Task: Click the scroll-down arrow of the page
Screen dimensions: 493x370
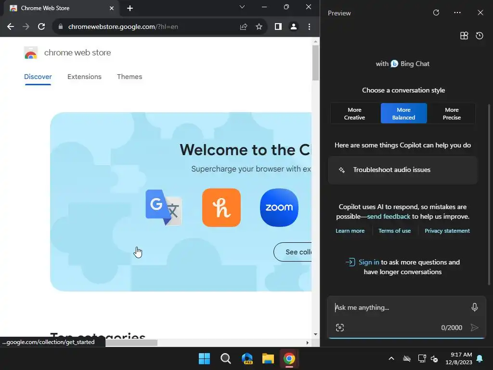Action: pos(315,334)
